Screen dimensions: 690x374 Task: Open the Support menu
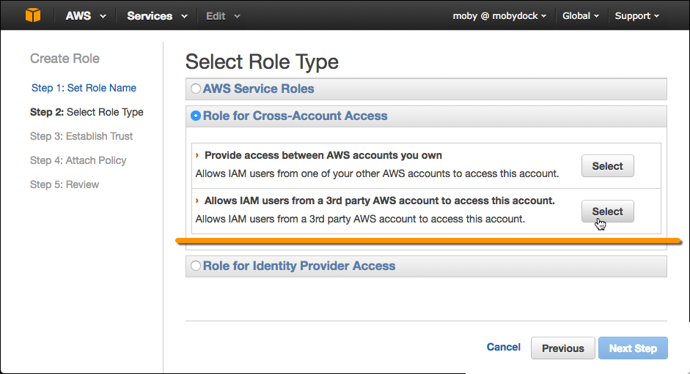[x=636, y=16]
